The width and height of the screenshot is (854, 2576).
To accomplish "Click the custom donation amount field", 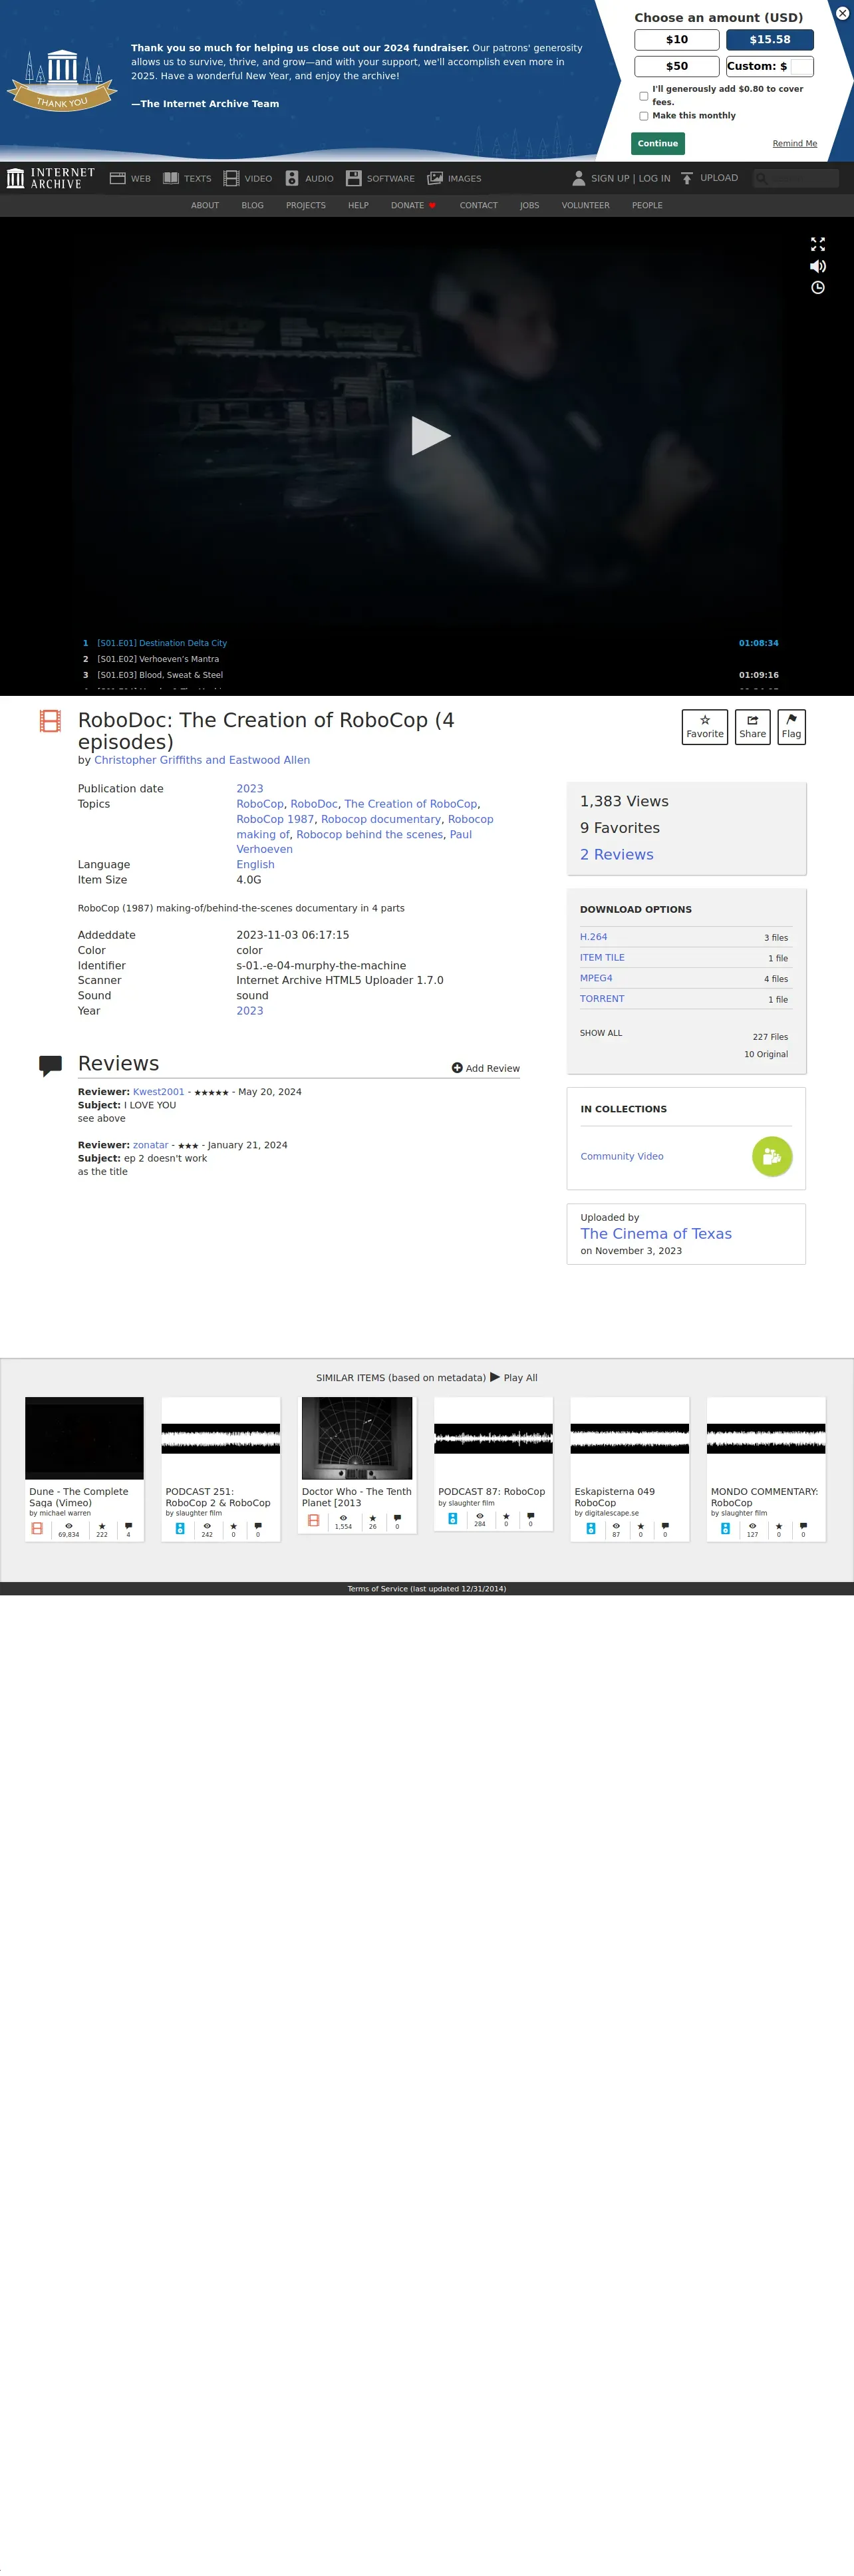I will tap(801, 67).
